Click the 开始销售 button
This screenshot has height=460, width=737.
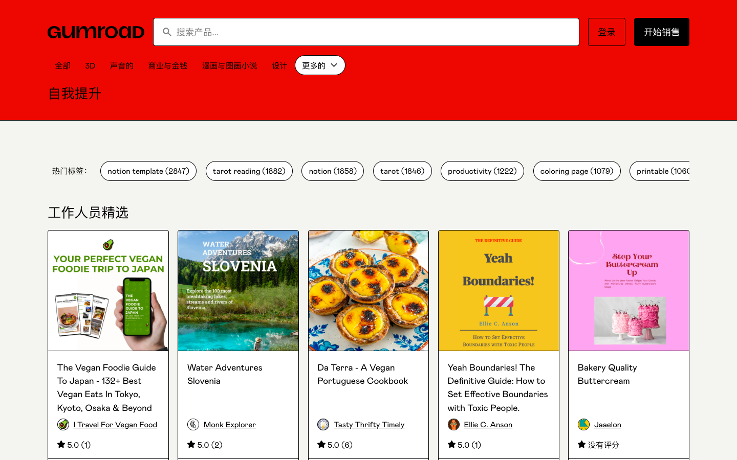tap(662, 32)
